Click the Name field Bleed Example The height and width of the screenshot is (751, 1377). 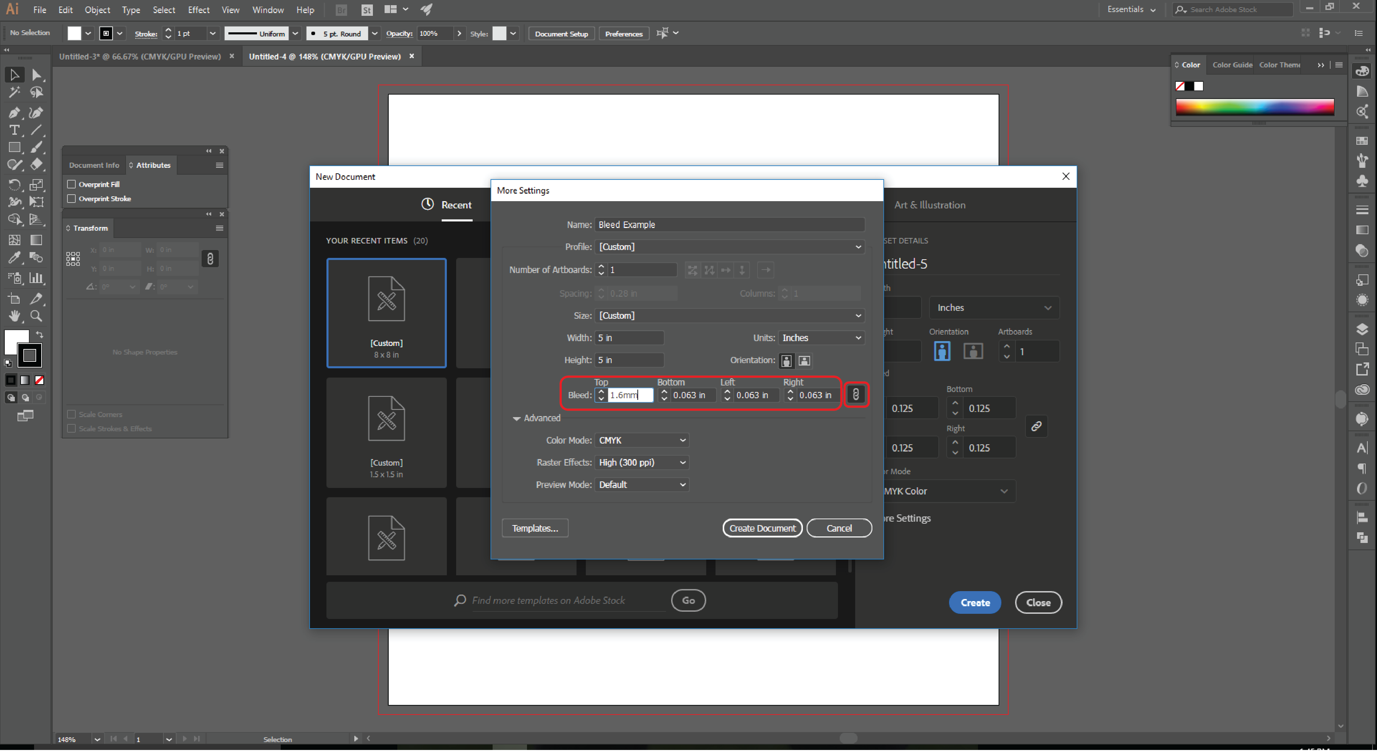(x=730, y=225)
